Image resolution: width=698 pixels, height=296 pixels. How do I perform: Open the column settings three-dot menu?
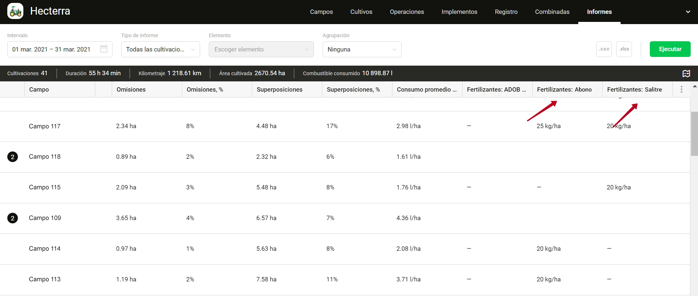point(681,89)
